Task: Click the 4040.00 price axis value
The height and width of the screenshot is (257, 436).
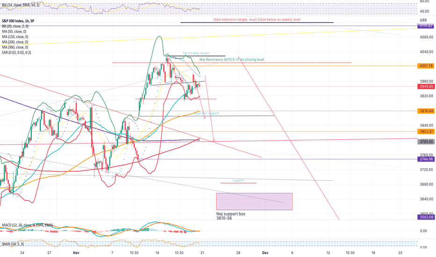Action: coord(426,52)
